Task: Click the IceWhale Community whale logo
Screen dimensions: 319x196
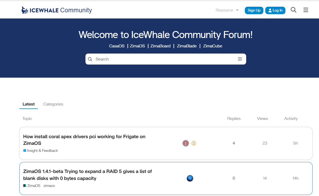Action: [25, 10]
